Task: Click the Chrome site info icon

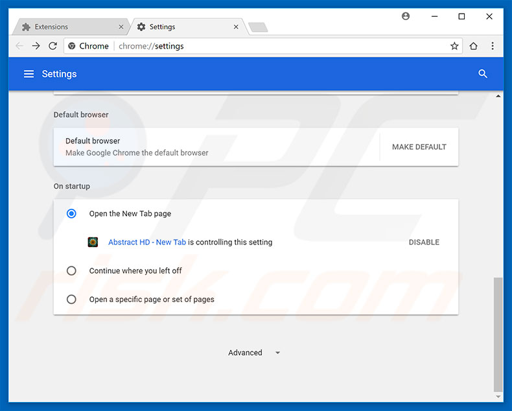Action: click(x=72, y=46)
